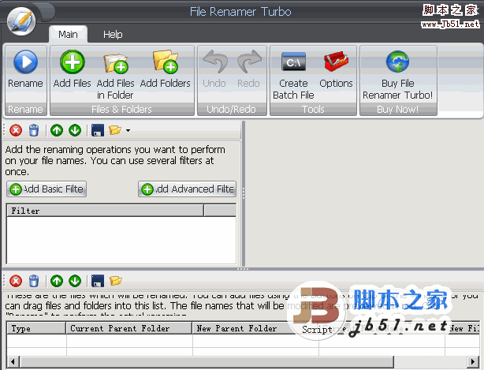Clear all filters with trash icon
This screenshot has width=484, height=370.
(34, 130)
